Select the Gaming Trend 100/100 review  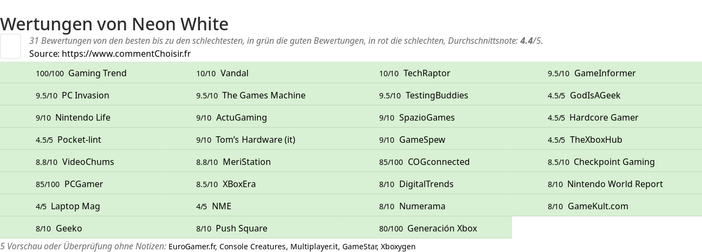81,73
